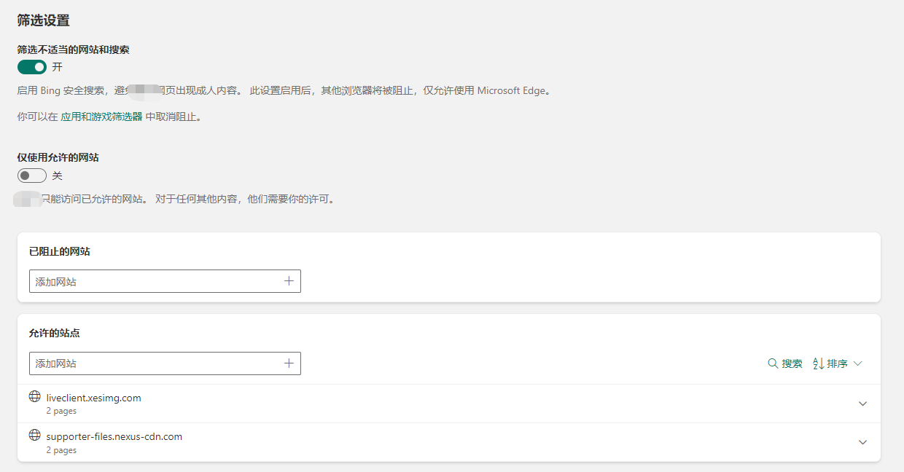Click the 添加网站 field under 已阻止的网站
The image size is (904, 472).
coord(153,281)
